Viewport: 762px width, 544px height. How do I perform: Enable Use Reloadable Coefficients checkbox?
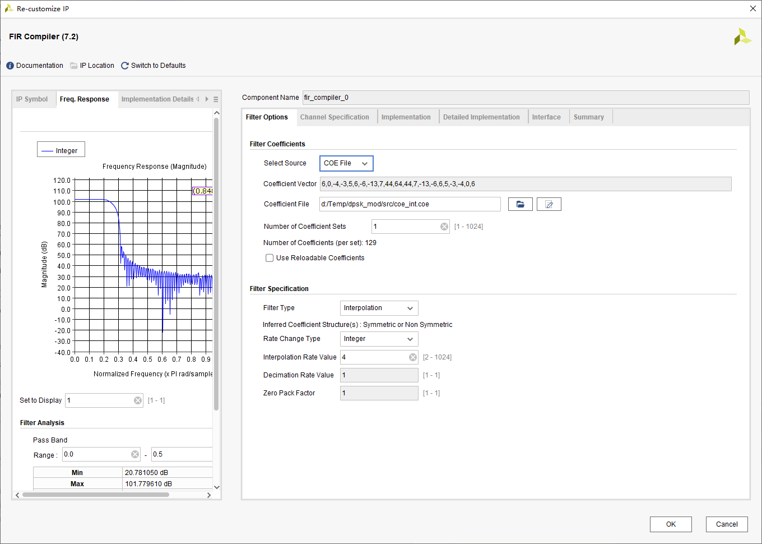270,258
